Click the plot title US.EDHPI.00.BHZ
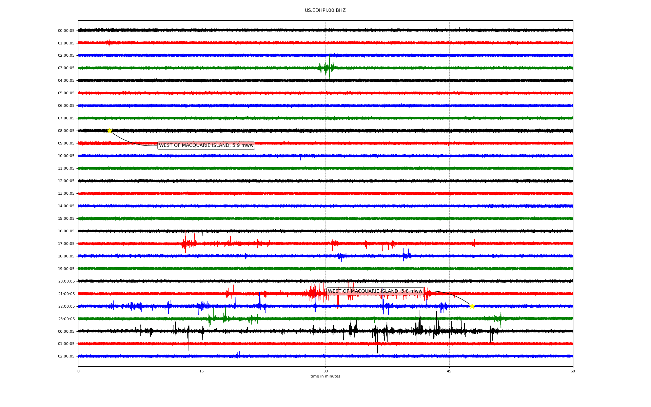Image resolution: width=651 pixels, height=407 pixels. point(325,11)
